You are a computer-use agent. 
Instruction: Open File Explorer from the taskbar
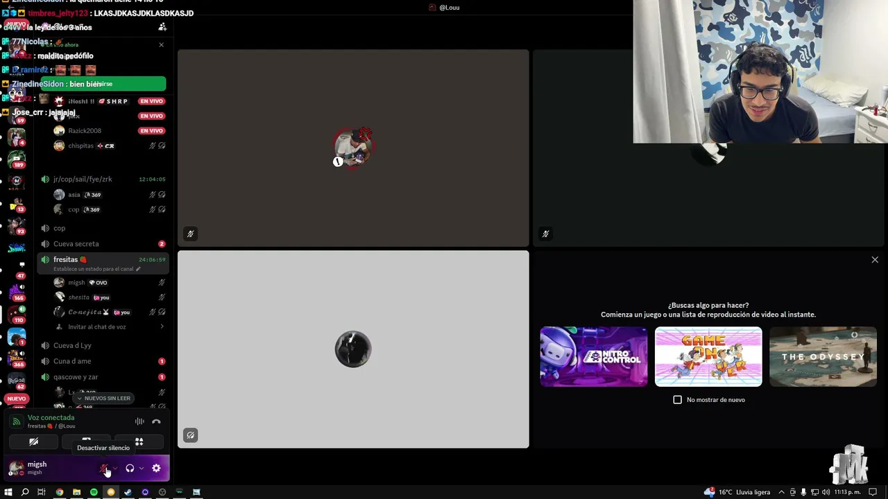pos(76,492)
